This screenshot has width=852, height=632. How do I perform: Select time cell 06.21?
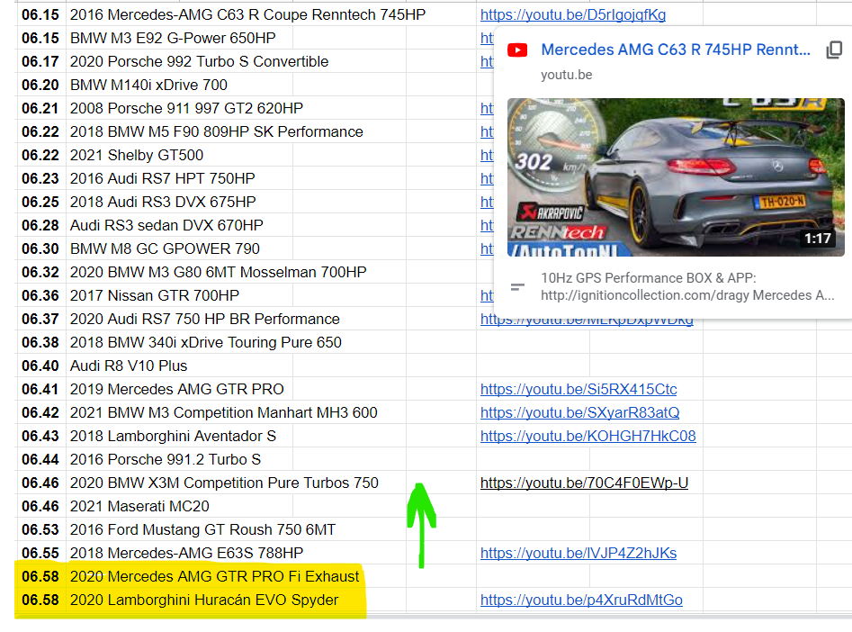[x=40, y=108]
